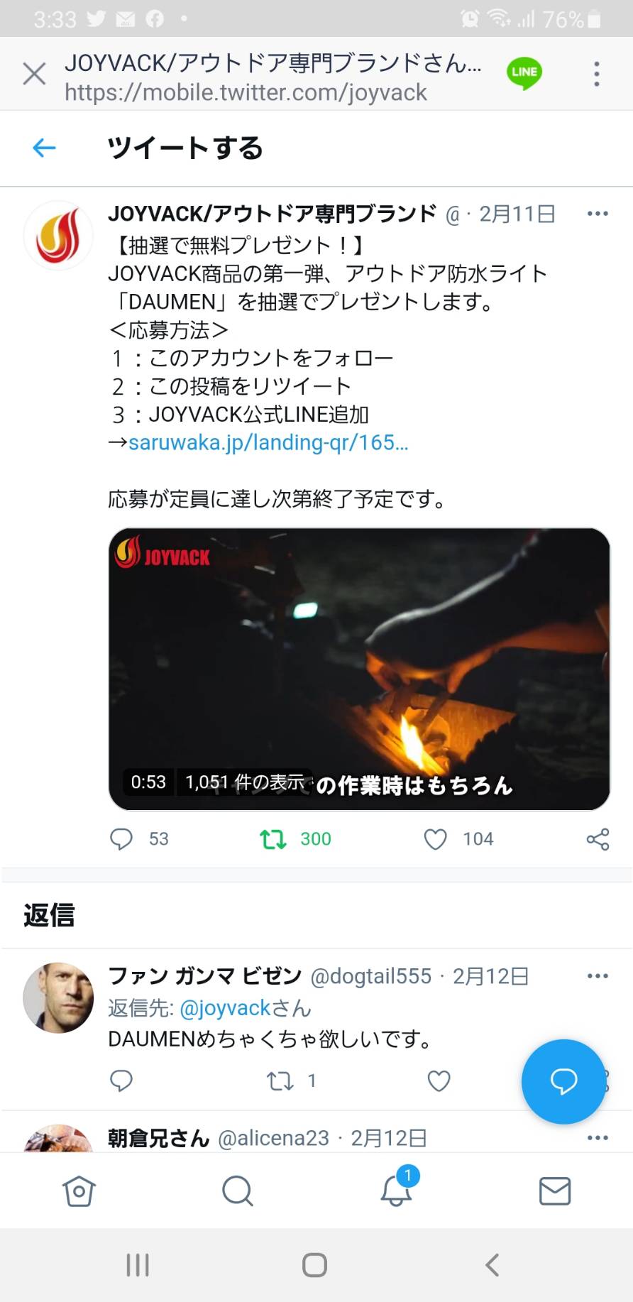This screenshot has width=633, height=1302.
Task: Switch to the Home tab
Action: (79, 1191)
